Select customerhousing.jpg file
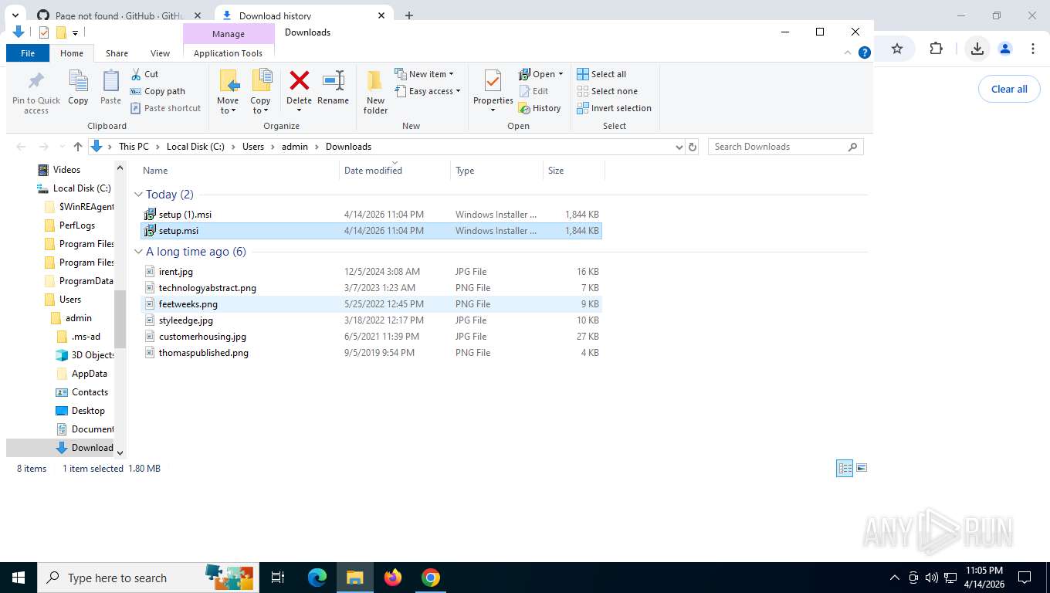The image size is (1050, 593). [371, 337]
